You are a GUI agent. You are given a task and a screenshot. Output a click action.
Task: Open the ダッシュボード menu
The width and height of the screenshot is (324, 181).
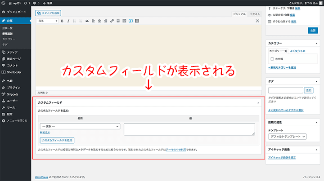15,12
